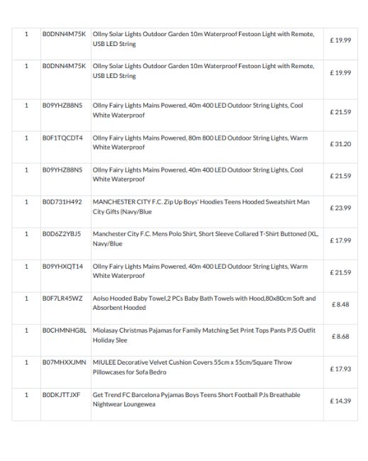This screenshot has height=461, width=368.
Task: Click ASIN B0F1TQCDT4 in the table
Action: 62,138
